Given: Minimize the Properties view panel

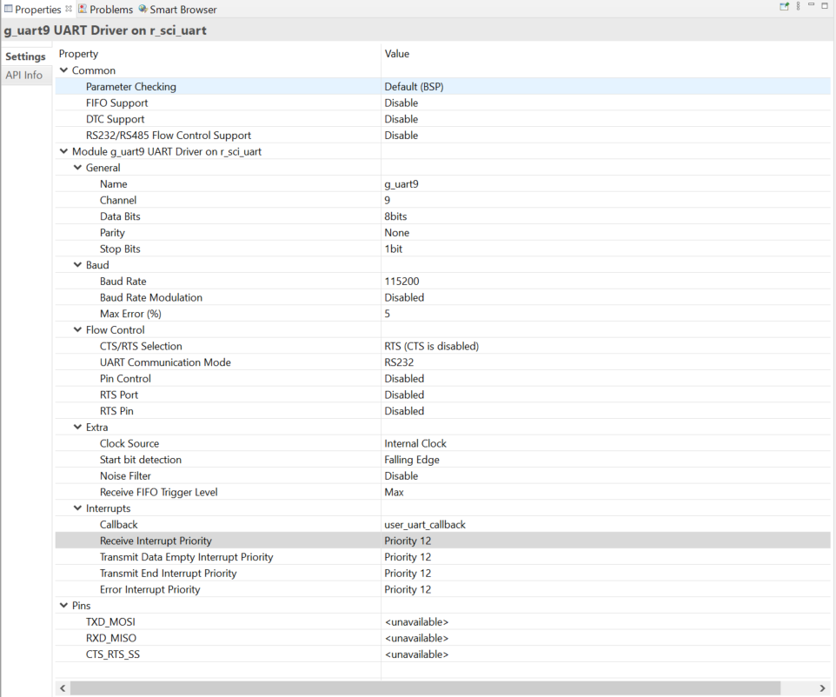Looking at the screenshot, I should click(811, 5).
